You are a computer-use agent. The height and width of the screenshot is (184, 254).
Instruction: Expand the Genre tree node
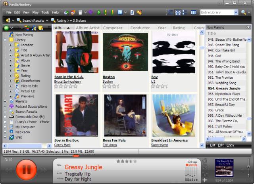click(11, 66)
